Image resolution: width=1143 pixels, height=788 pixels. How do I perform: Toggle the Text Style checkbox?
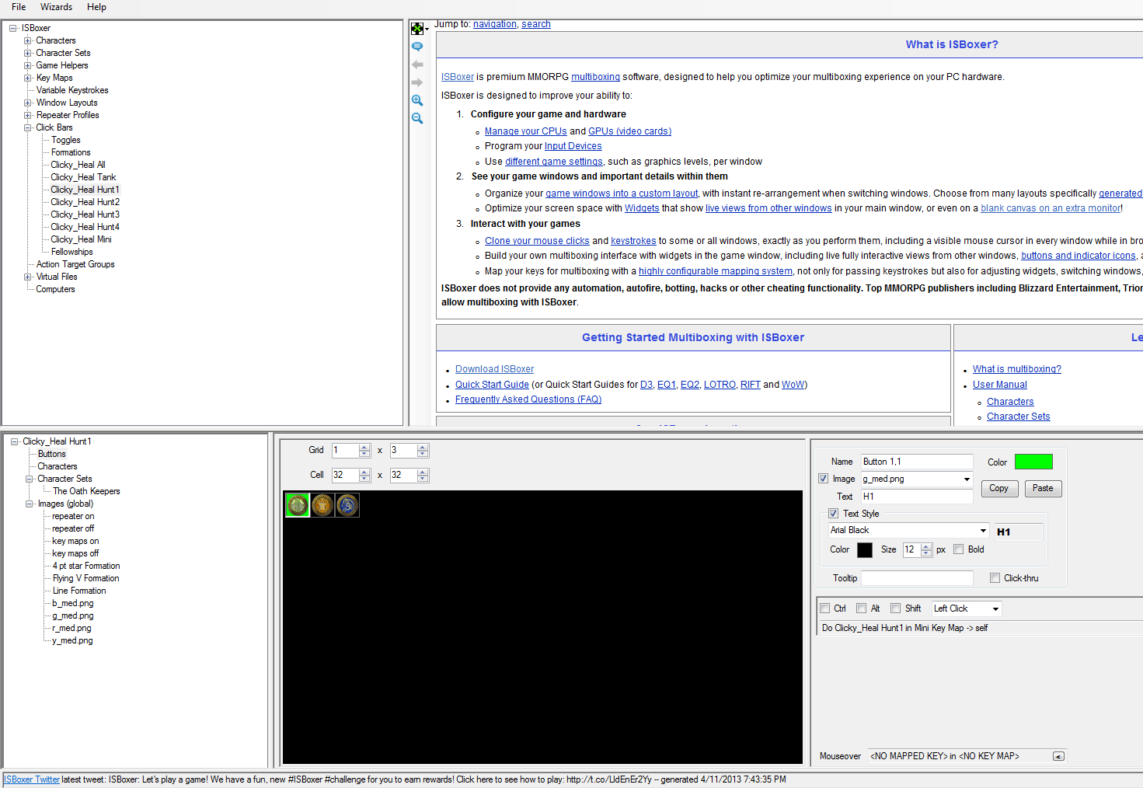coord(834,514)
